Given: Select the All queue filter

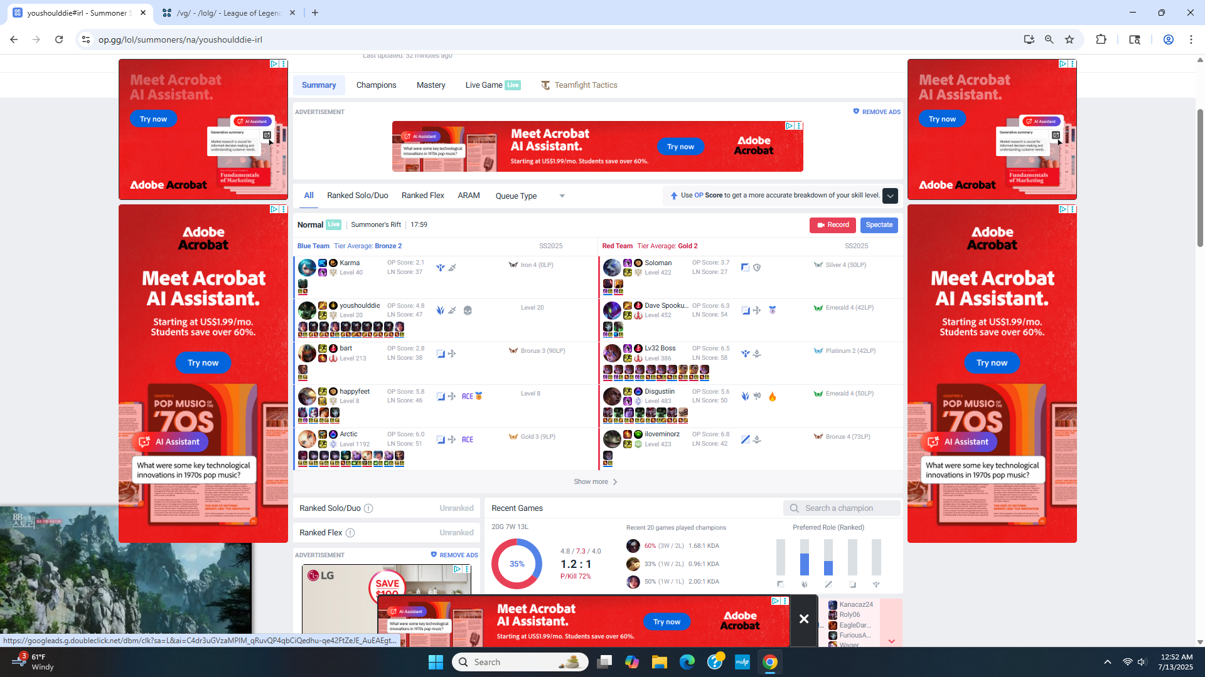Looking at the screenshot, I should point(309,196).
